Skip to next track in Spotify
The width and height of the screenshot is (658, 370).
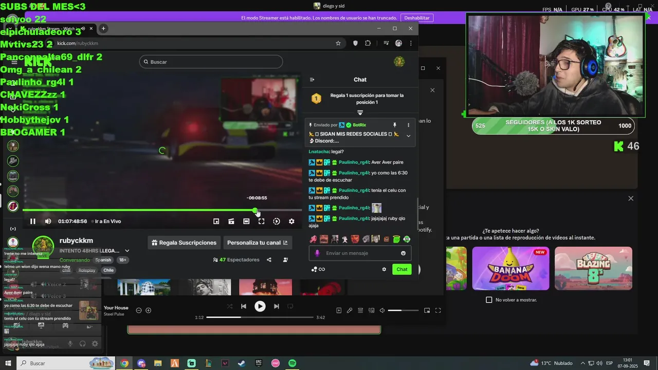(277, 306)
